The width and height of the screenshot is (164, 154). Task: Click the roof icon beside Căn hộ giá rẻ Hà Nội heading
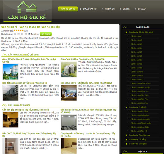pyautogui.click(x=4, y=105)
